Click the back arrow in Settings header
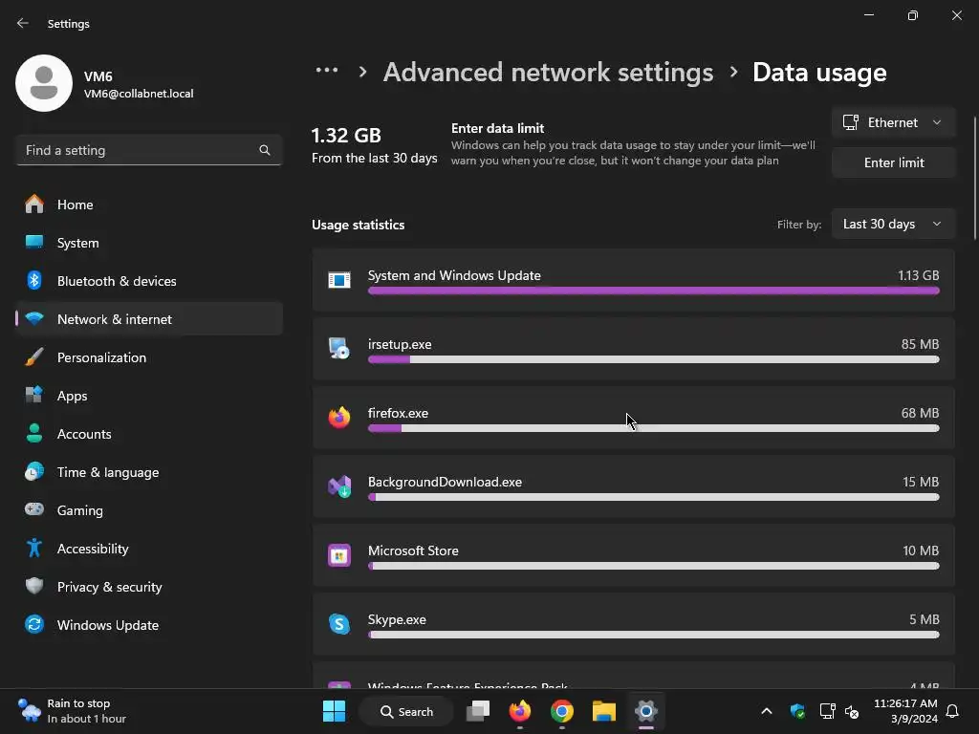The width and height of the screenshot is (979, 734). pos(23,23)
